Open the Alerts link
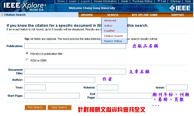The height and width of the screenshot is (116, 194). [125, 1]
